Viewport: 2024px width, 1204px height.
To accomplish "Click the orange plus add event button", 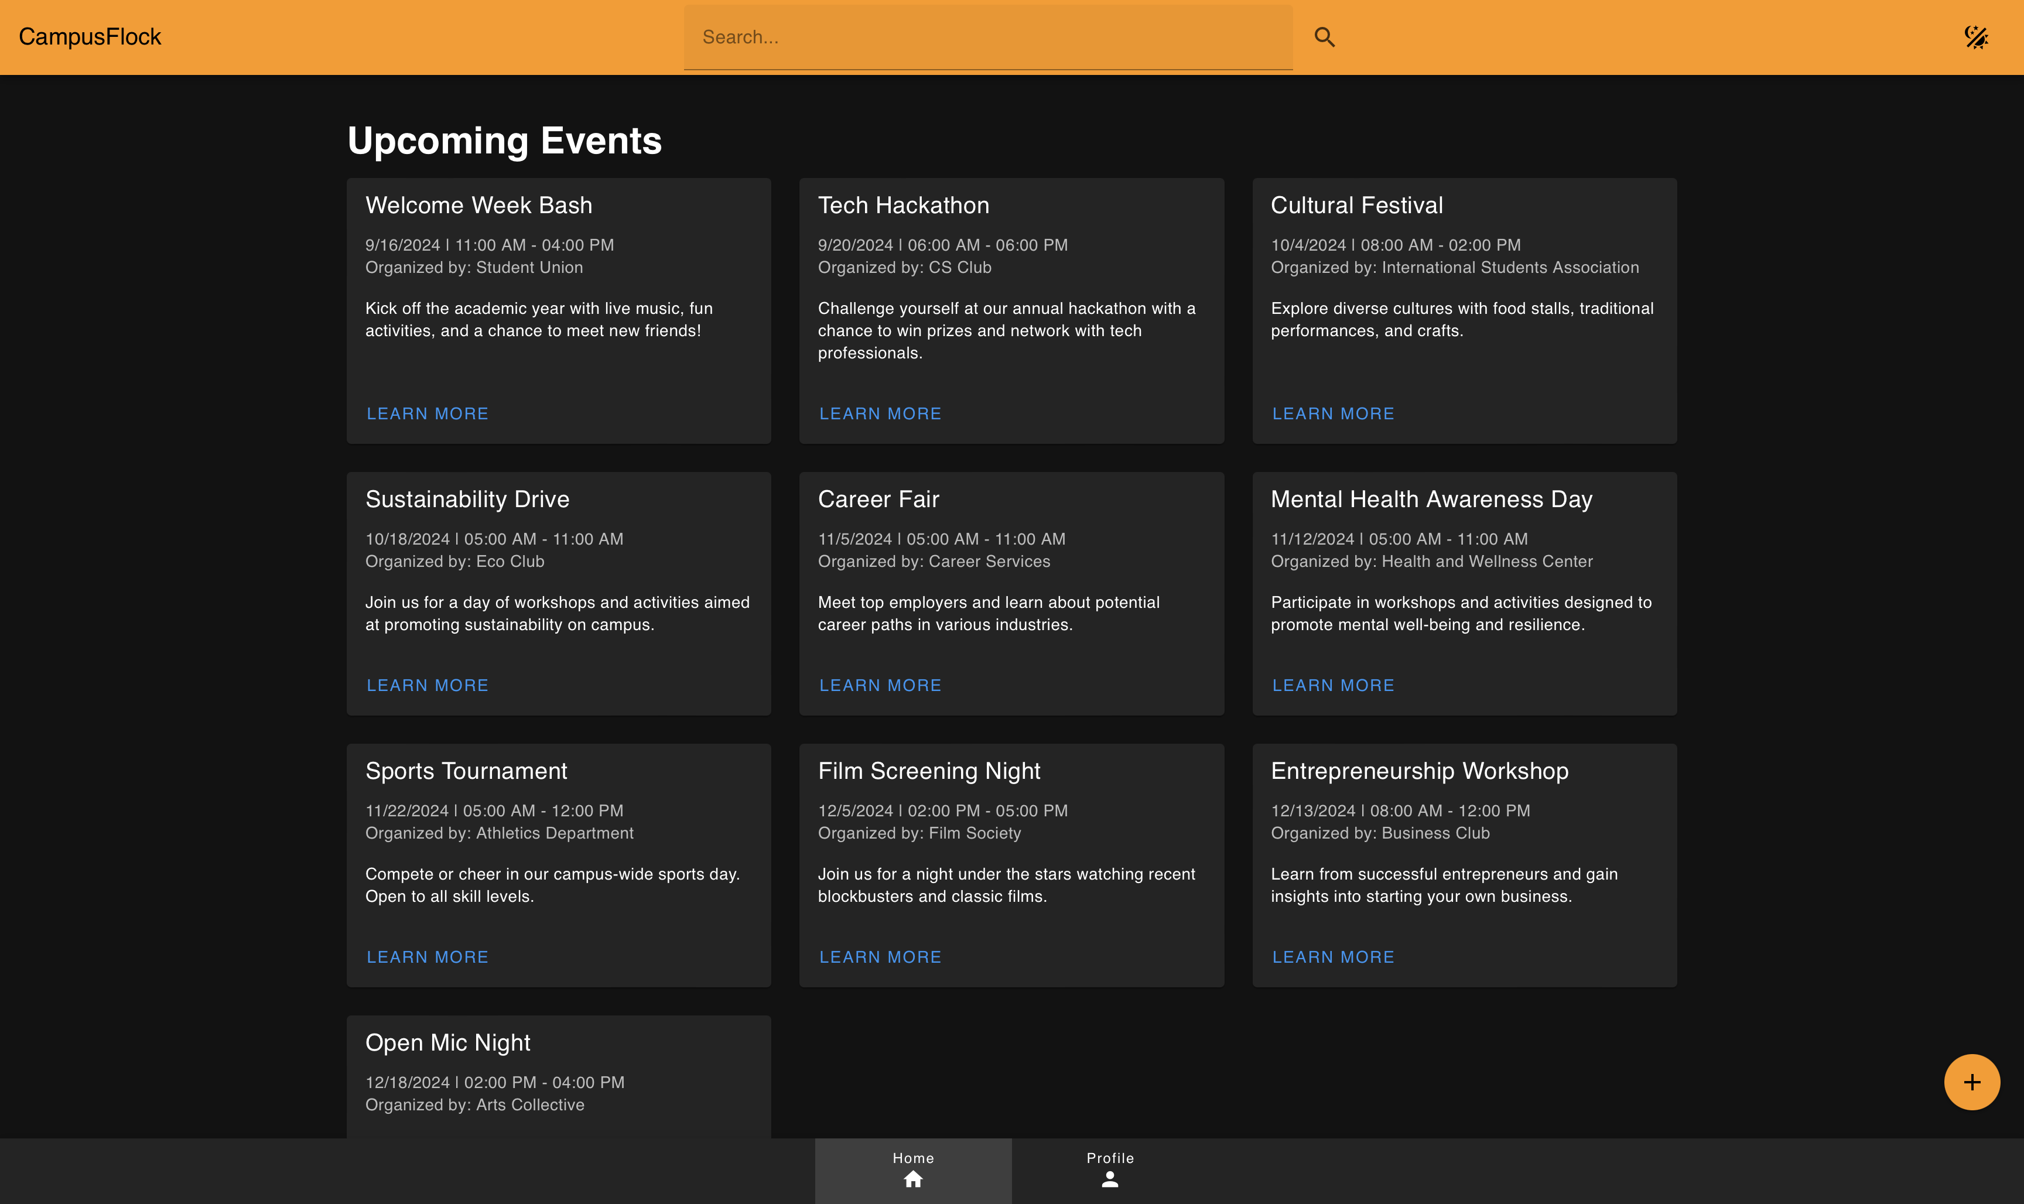I will (1971, 1082).
